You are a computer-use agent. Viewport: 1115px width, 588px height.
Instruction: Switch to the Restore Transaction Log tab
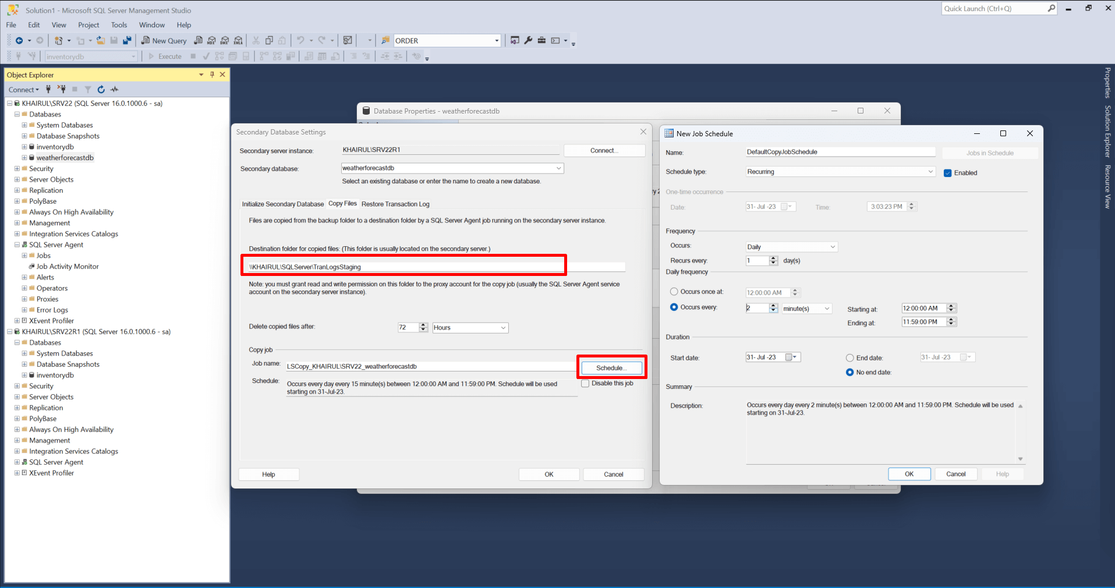395,204
